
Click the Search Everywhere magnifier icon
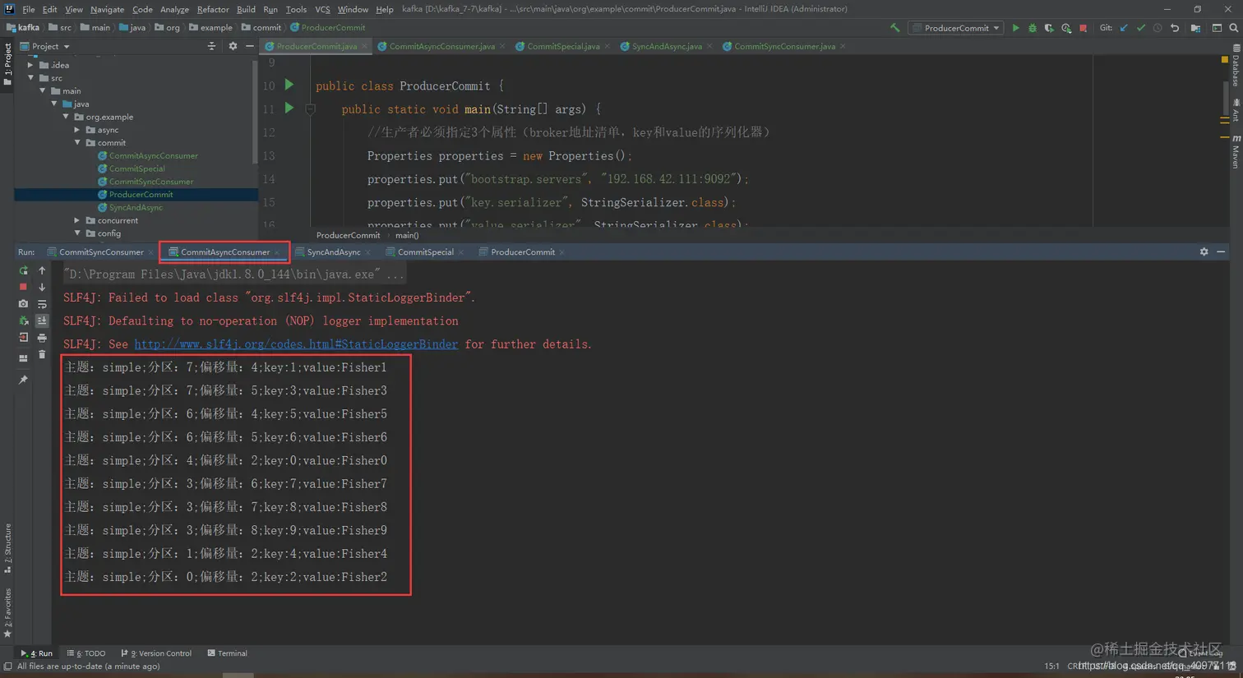click(1233, 28)
